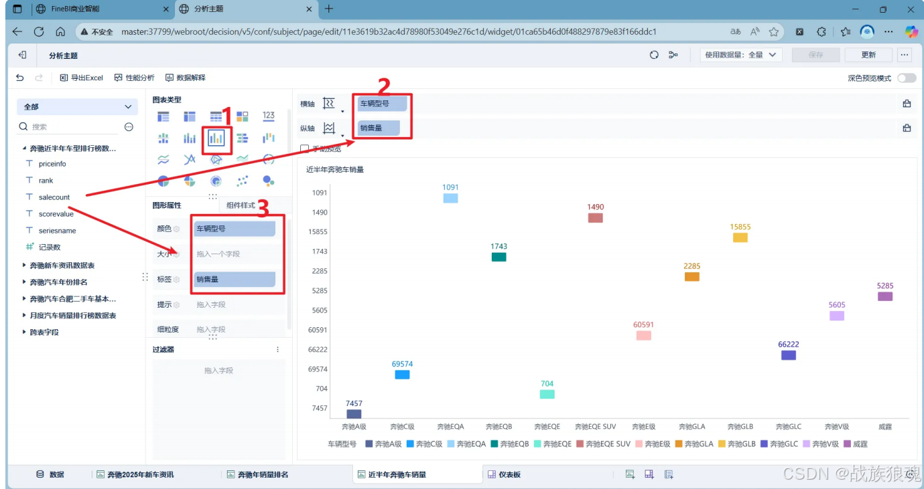Select the group table chart type icon
Viewport: 924px width, 489px height.
(163, 117)
